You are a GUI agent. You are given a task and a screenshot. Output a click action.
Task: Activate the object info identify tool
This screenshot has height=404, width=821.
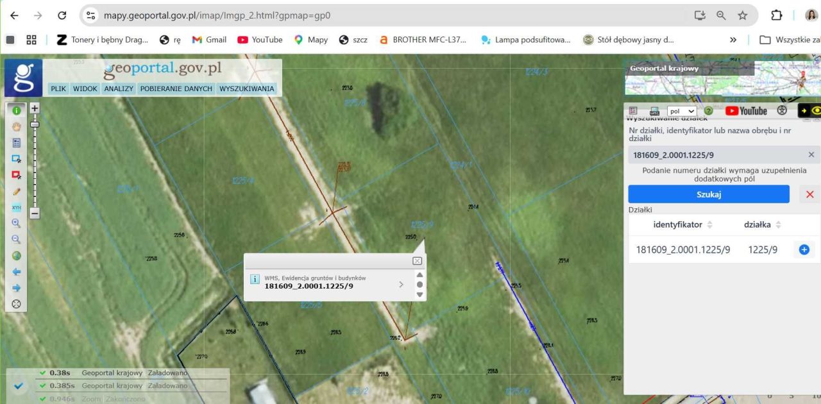17,110
